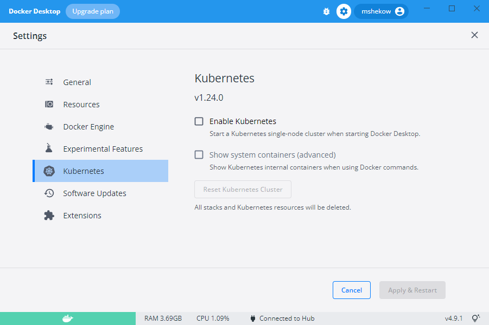
Task: Click the Docker Engine icon
Action: click(49, 127)
